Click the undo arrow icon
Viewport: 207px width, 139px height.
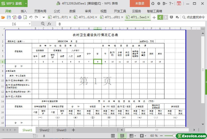31,17
